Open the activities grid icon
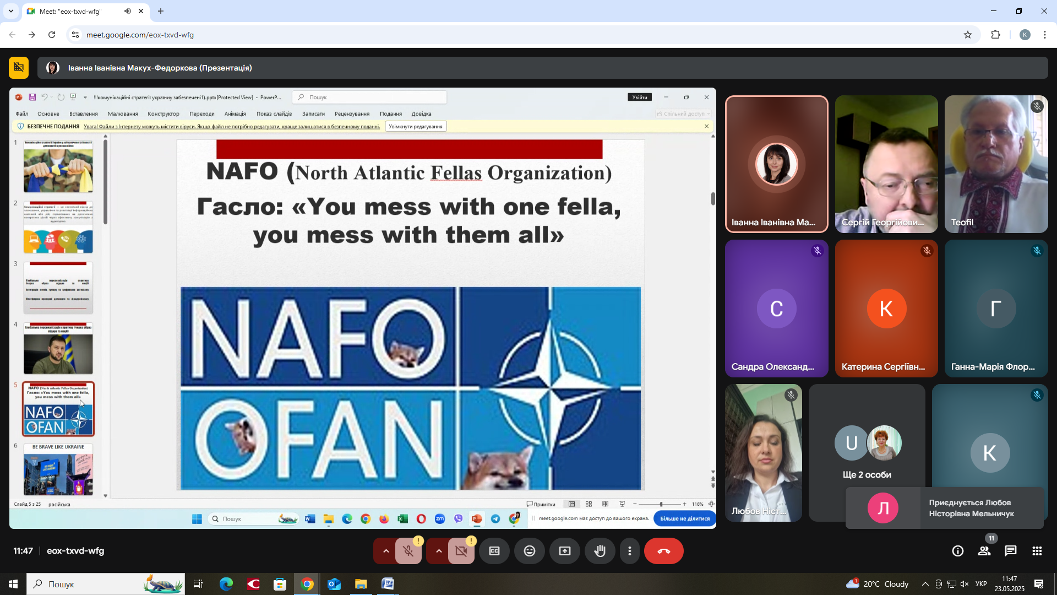 [x=1037, y=551]
